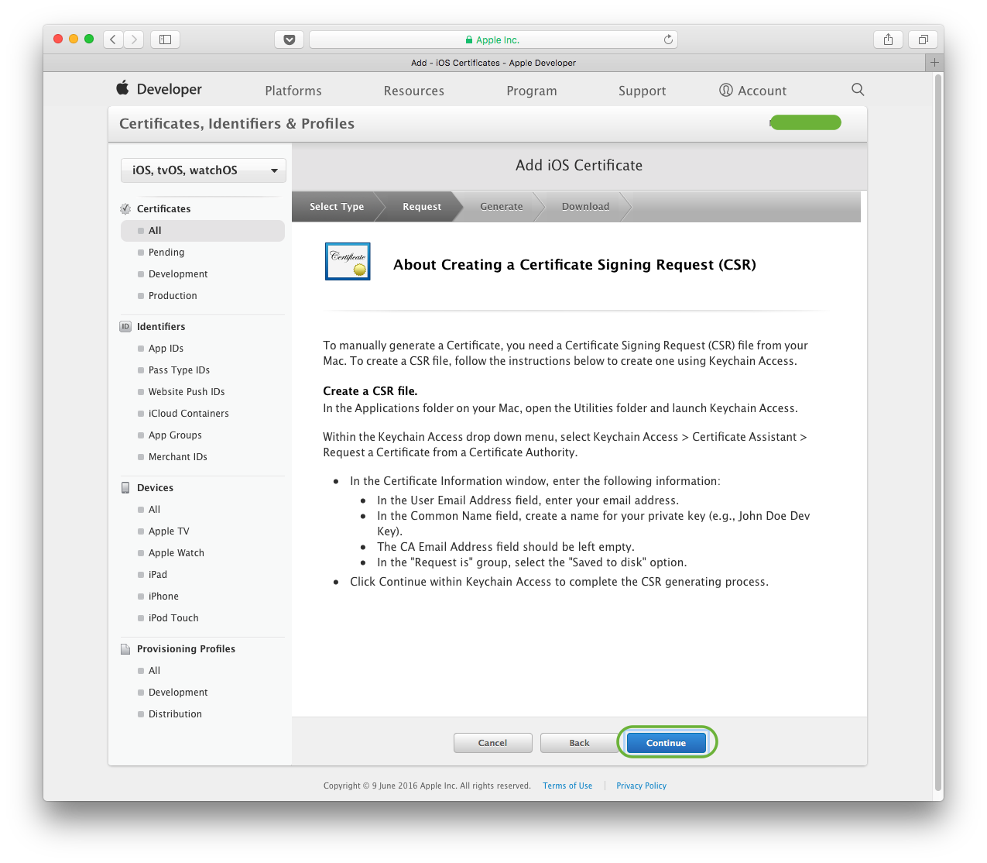Select the Download step

[586, 207]
